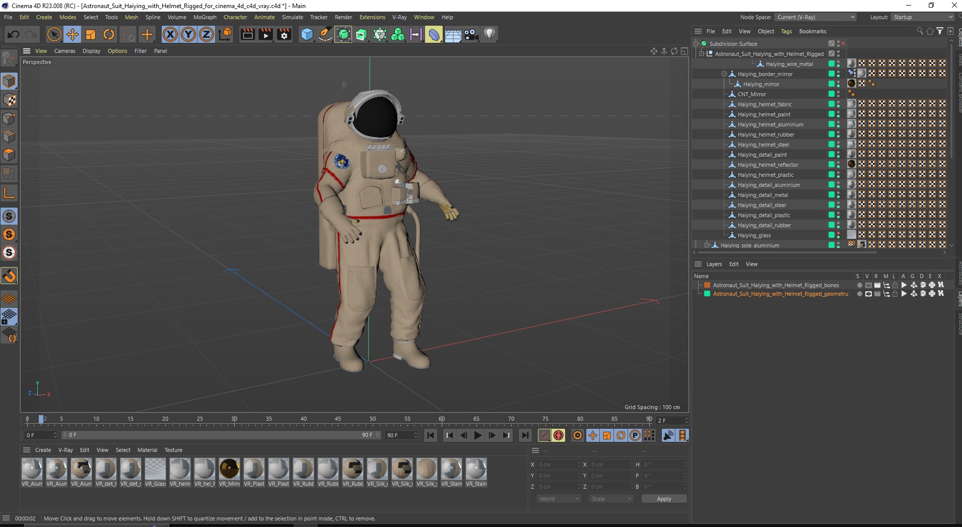Screen dimensions: 962x527
Task: Add a Camera object icon
Action: (471, 34)
